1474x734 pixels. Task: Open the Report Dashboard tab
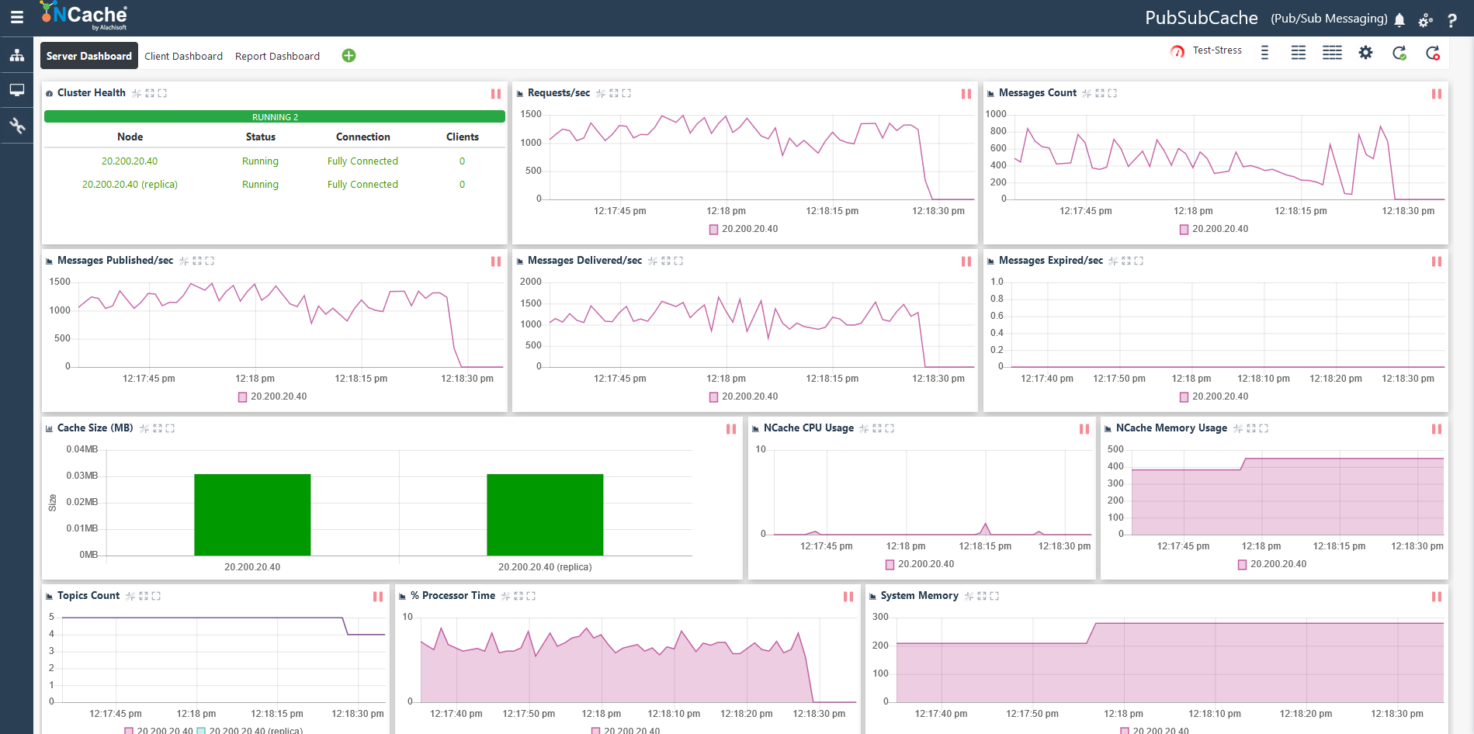(277, 56)
